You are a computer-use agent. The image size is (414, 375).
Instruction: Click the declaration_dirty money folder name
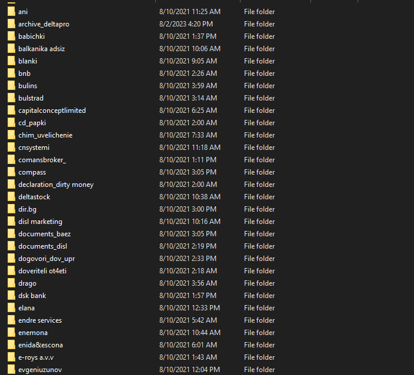pos(56,185)
